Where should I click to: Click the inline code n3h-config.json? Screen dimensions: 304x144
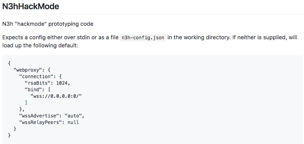[143, 37]
